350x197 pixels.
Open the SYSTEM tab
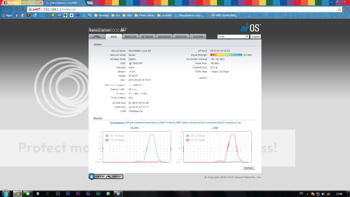[198, 37]
